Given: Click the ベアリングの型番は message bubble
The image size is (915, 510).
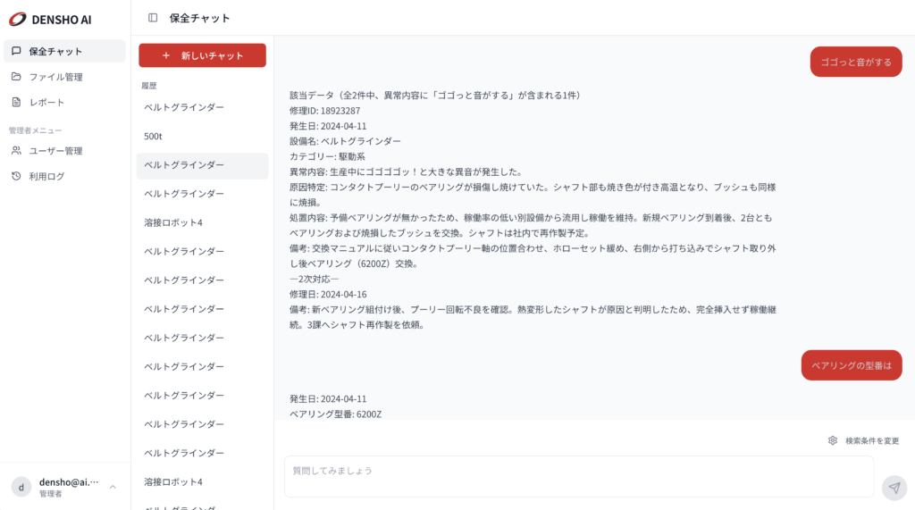Looking at the screenshot, I should pos(852,365).
